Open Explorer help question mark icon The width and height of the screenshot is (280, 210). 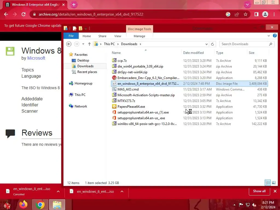tap(275, 36)
